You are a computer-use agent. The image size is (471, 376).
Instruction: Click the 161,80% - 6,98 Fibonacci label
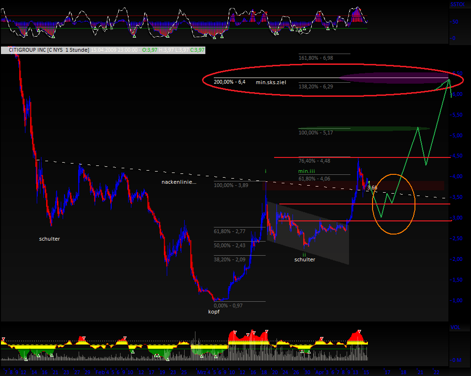[x=316, y=58]
